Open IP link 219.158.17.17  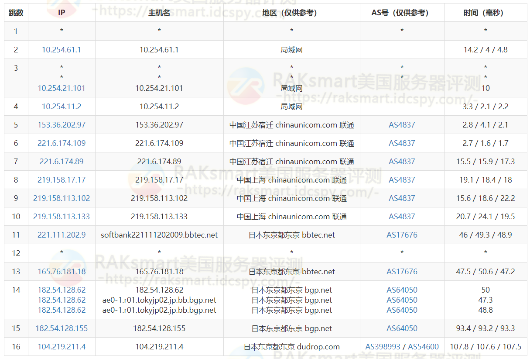point(62,180)
